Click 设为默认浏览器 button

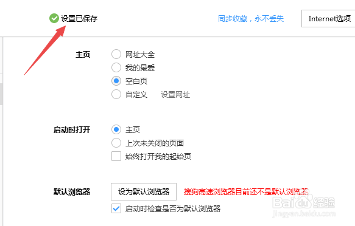point(144,192)
